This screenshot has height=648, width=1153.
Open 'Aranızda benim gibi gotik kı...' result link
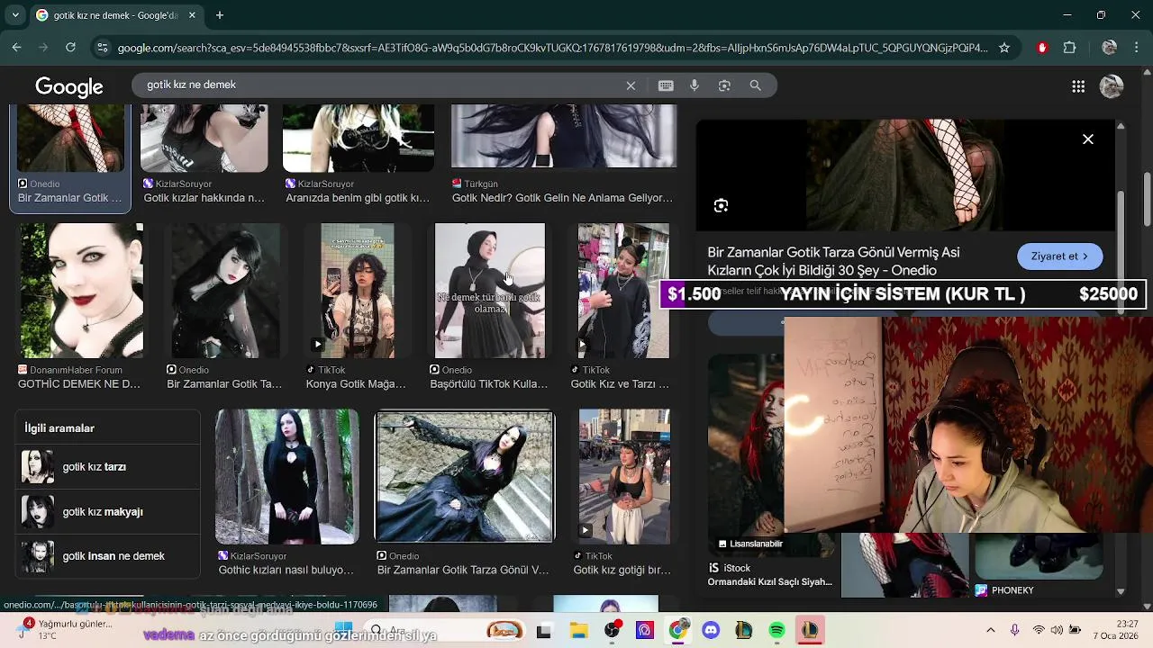pos(358,198)
